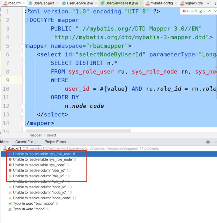Close the rbac.xml tab
Viewport: 217px width, 223px height.
pos(24,3)
